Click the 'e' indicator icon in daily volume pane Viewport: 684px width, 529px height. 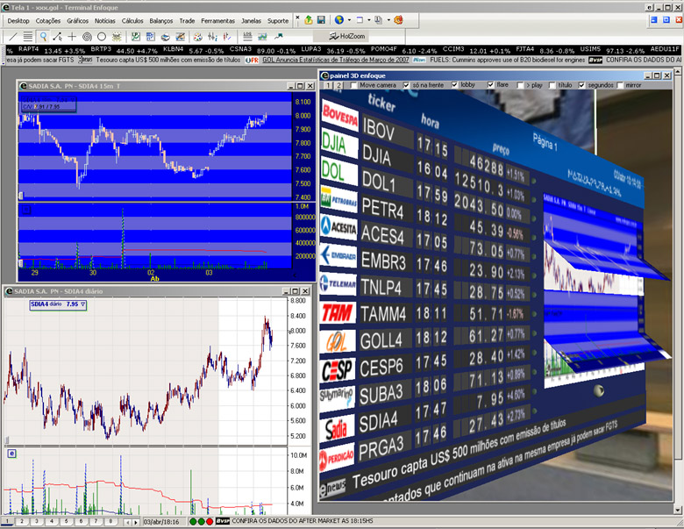coord(11,454)
